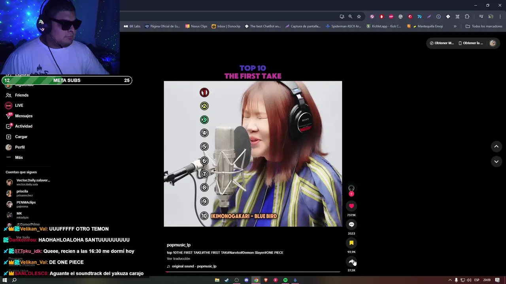506x284 pixels.
Task: Click the popmusic_lp username
Action: (179, 245)
